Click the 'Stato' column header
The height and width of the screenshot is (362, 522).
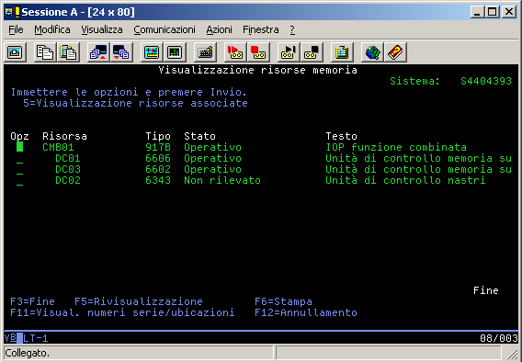pos(199,136)
